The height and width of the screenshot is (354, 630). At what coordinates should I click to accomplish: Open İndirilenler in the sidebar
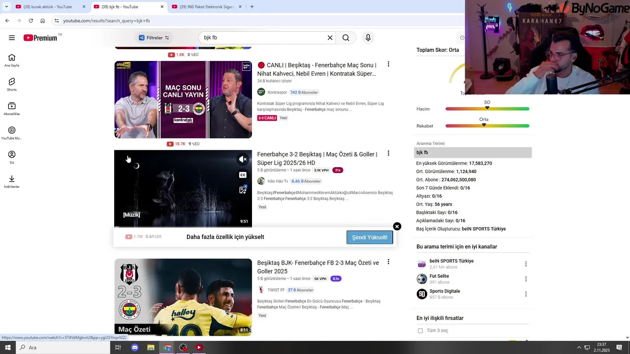click(x=12, y=181)
